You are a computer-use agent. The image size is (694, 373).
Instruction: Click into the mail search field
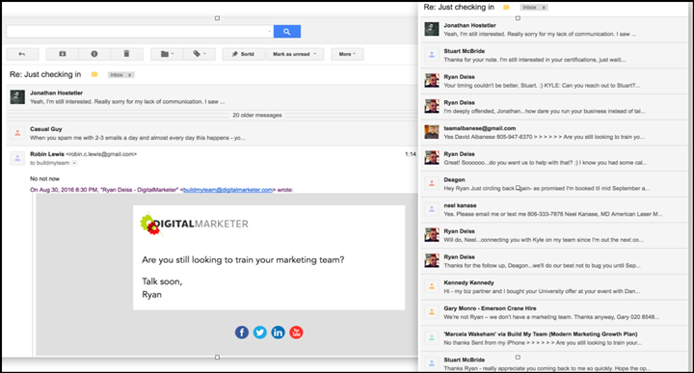136,32
